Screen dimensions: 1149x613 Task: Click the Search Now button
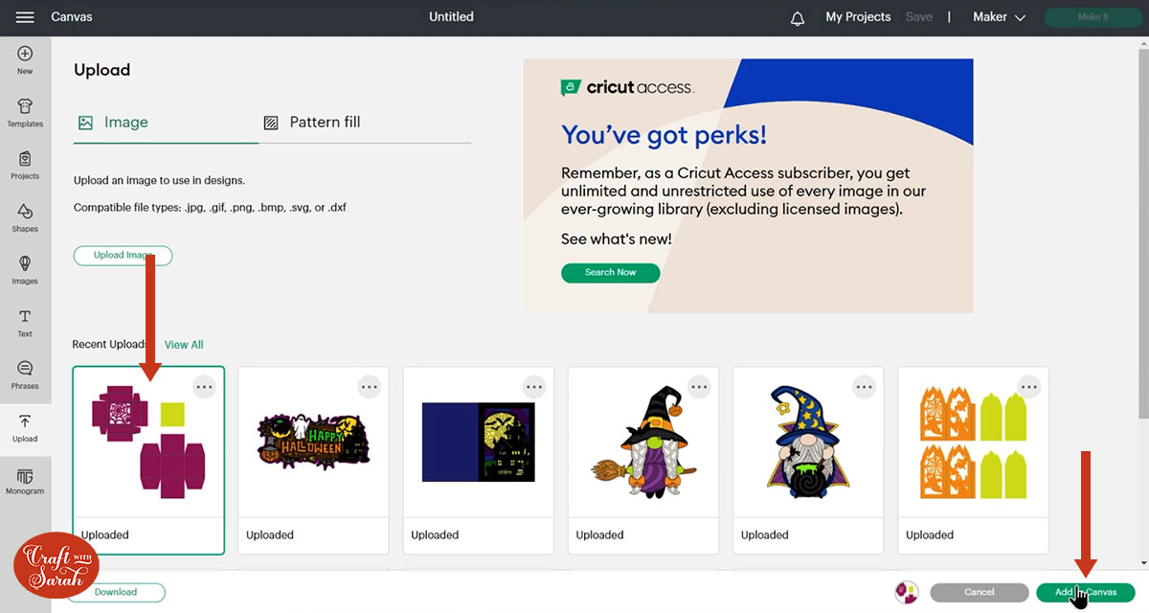[610, 273]
